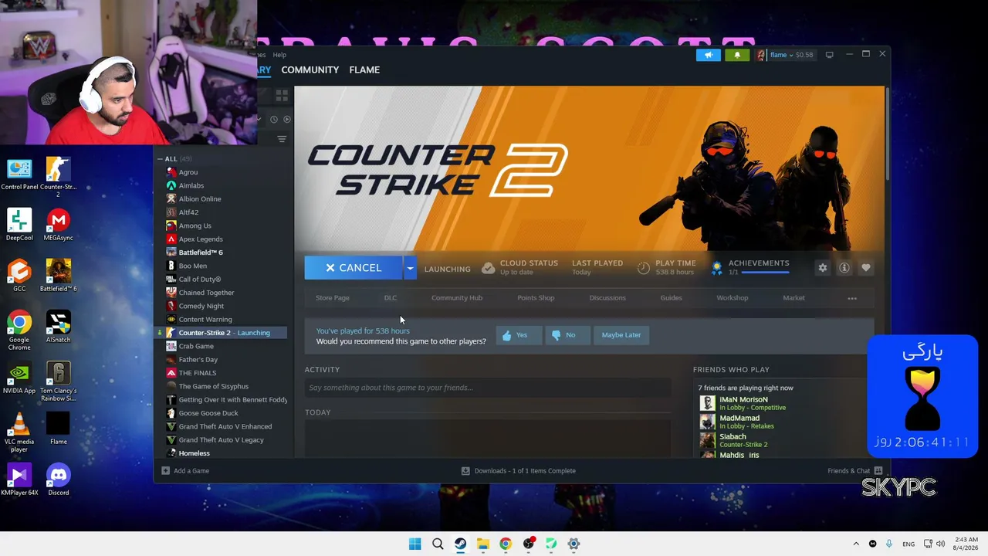Open game settings gear for Counter-Strike 2
Viewport: 988px width, 556px height.
pyautogui.click(x=823, y=268)
